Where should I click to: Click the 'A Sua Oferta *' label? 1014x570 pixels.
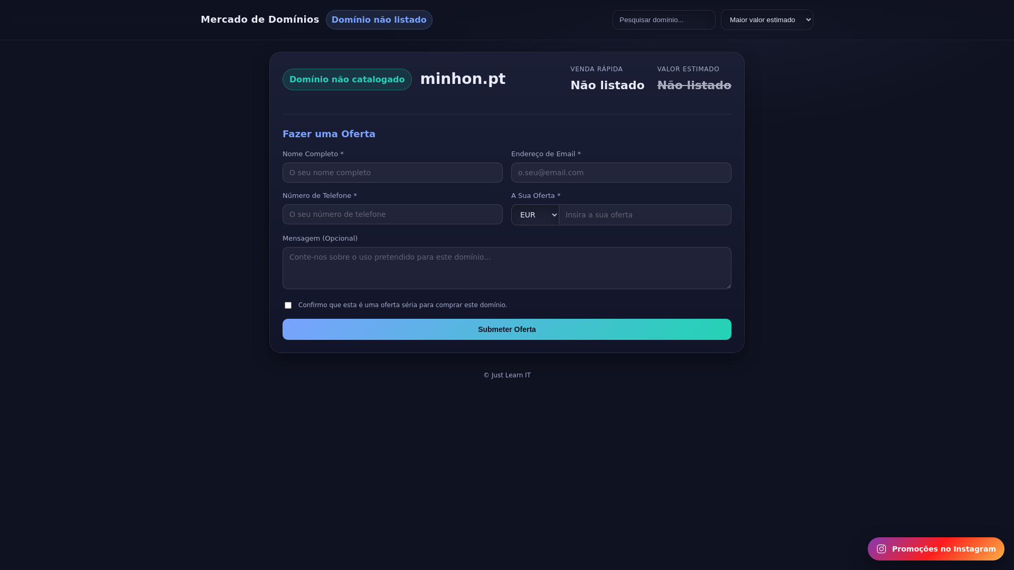pos(536,196)
